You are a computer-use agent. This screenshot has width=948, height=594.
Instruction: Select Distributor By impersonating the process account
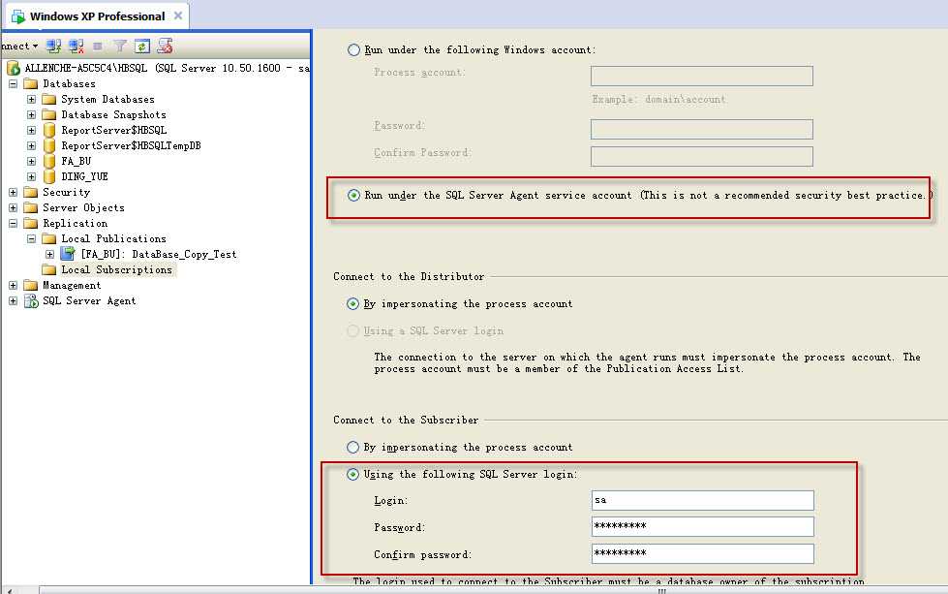(x=353, y=303)
